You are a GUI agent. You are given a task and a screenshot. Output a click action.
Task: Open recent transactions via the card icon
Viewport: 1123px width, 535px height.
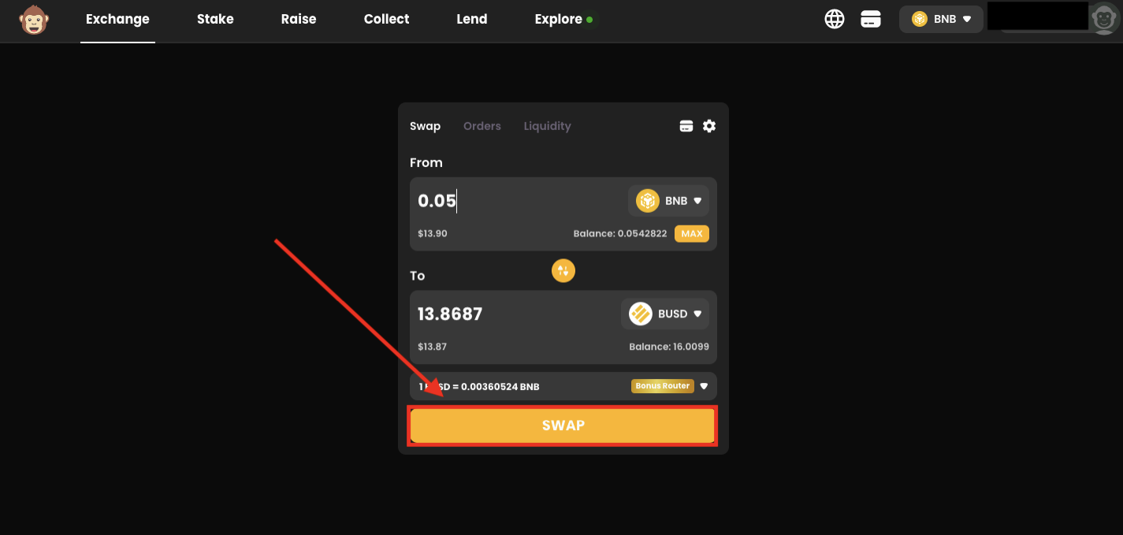[686, 126]
